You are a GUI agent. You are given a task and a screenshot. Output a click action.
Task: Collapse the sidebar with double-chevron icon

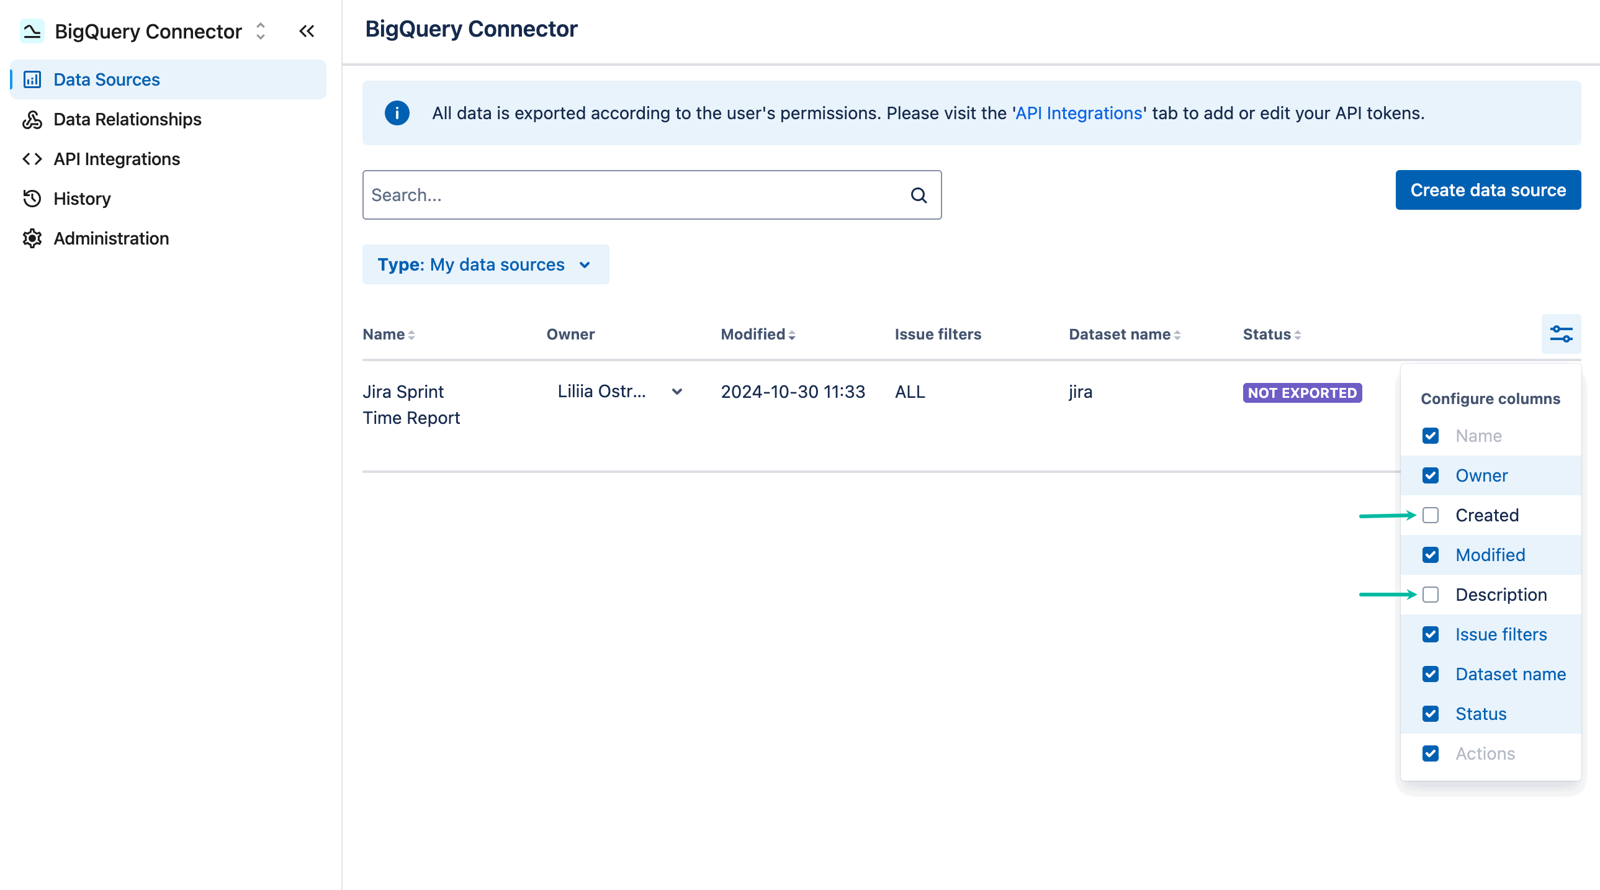(x=306, y=30)
